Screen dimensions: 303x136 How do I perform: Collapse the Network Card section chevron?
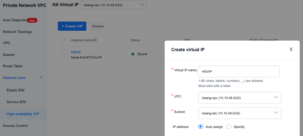point(41,78)
